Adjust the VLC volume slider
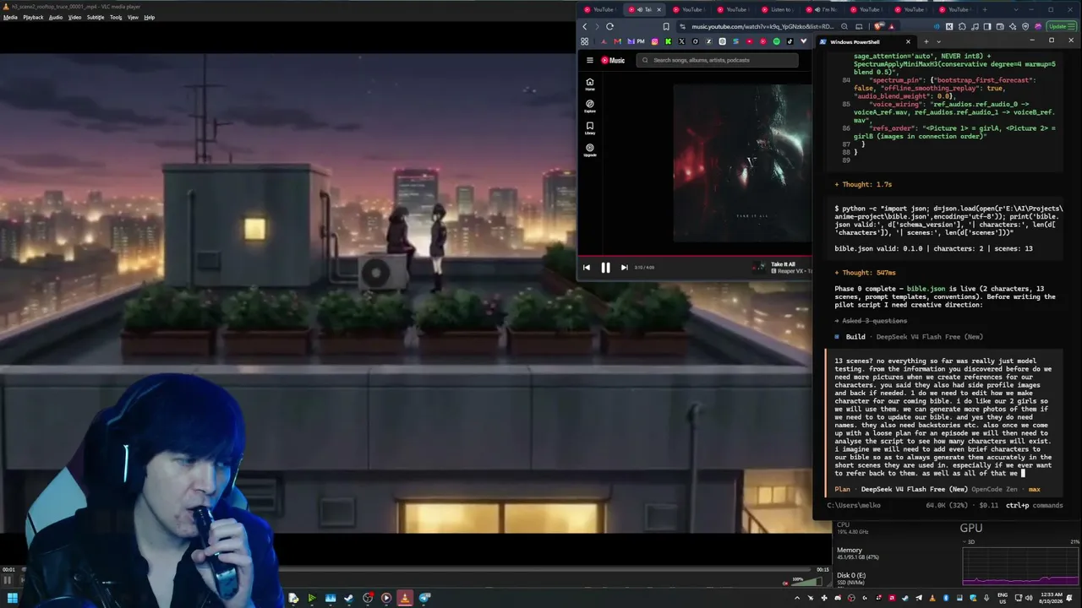The image size is (1082, 608). coord(808,581)
